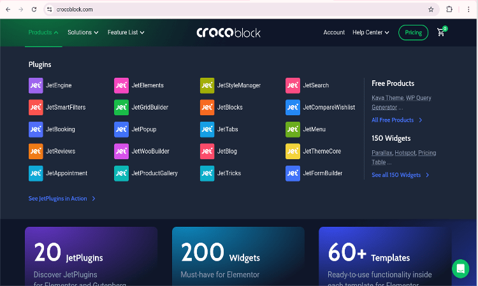The height and width of the screenshot is (286, 478).
Task: Go back to the previous page
Action: pyautogui.click(x=8, y=10)
